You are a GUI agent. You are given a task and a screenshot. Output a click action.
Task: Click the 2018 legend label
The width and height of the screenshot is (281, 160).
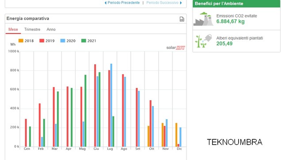click(29, 41)
